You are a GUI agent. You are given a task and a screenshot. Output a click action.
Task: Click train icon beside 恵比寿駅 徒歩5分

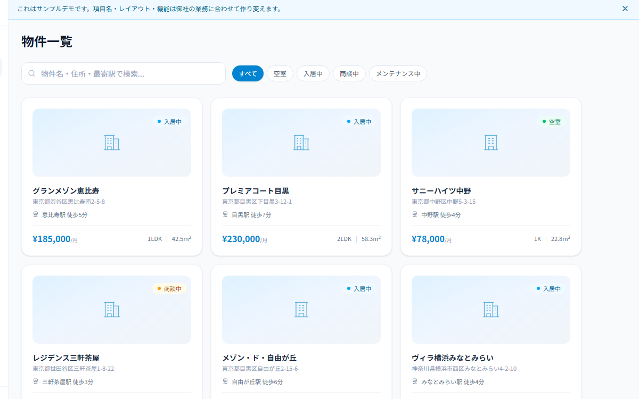[36, 215]
